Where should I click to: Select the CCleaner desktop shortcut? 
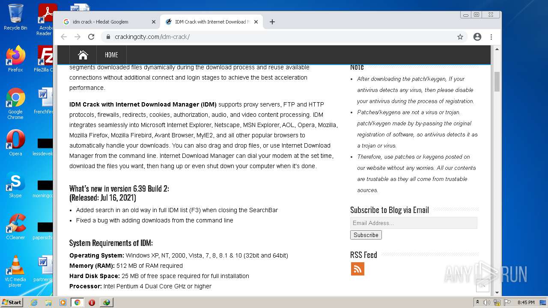pyautogui.click(x=15, y=226)
